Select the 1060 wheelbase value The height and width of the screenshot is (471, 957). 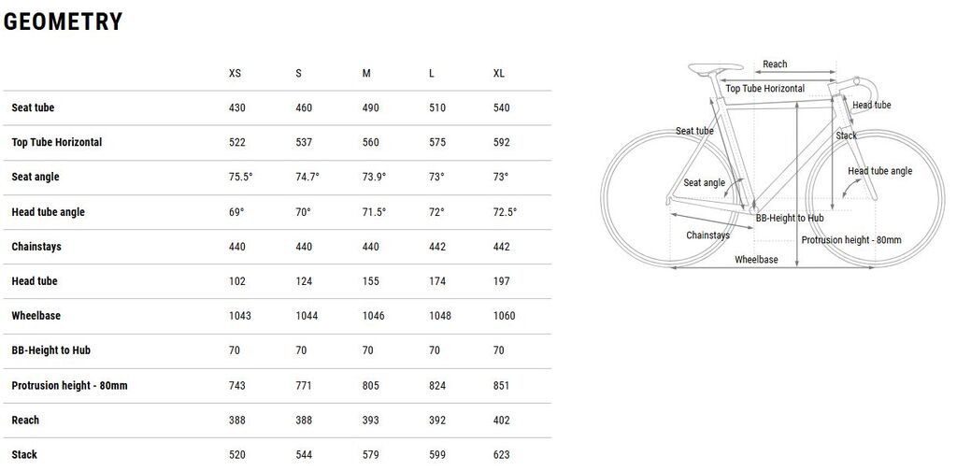tap(504, 316)
